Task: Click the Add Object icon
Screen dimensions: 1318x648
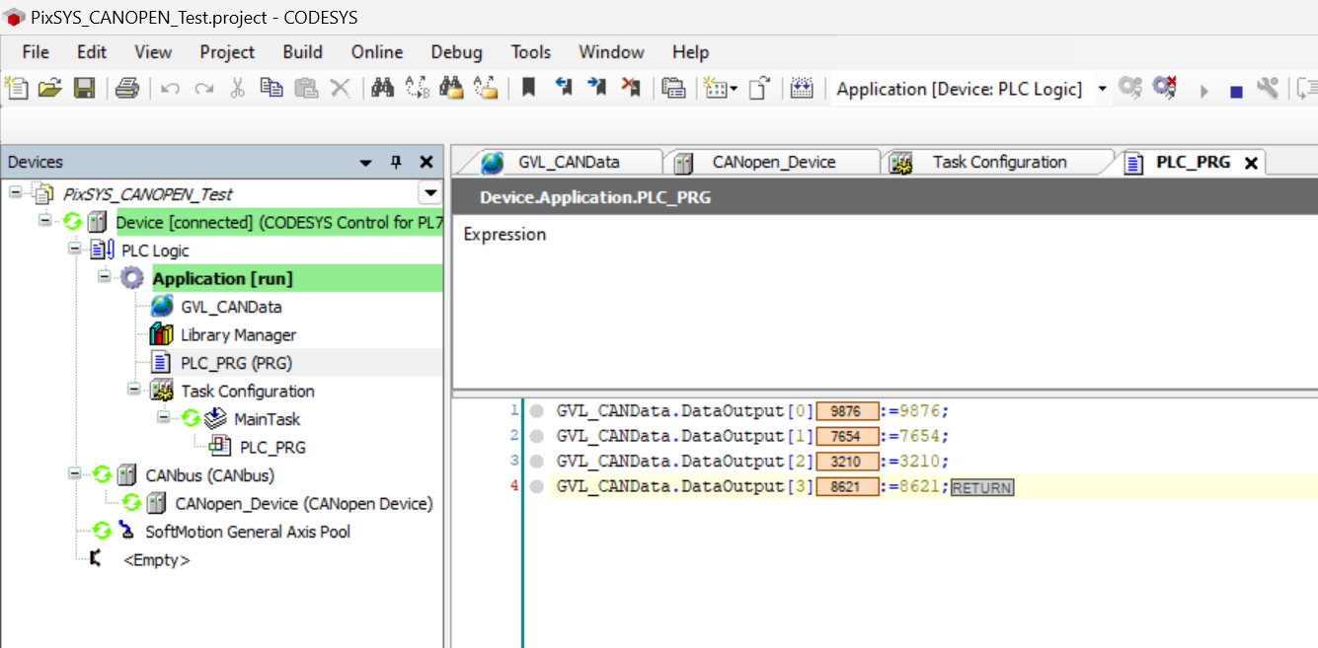Action: pyautogui.click(x=715, y=88)
